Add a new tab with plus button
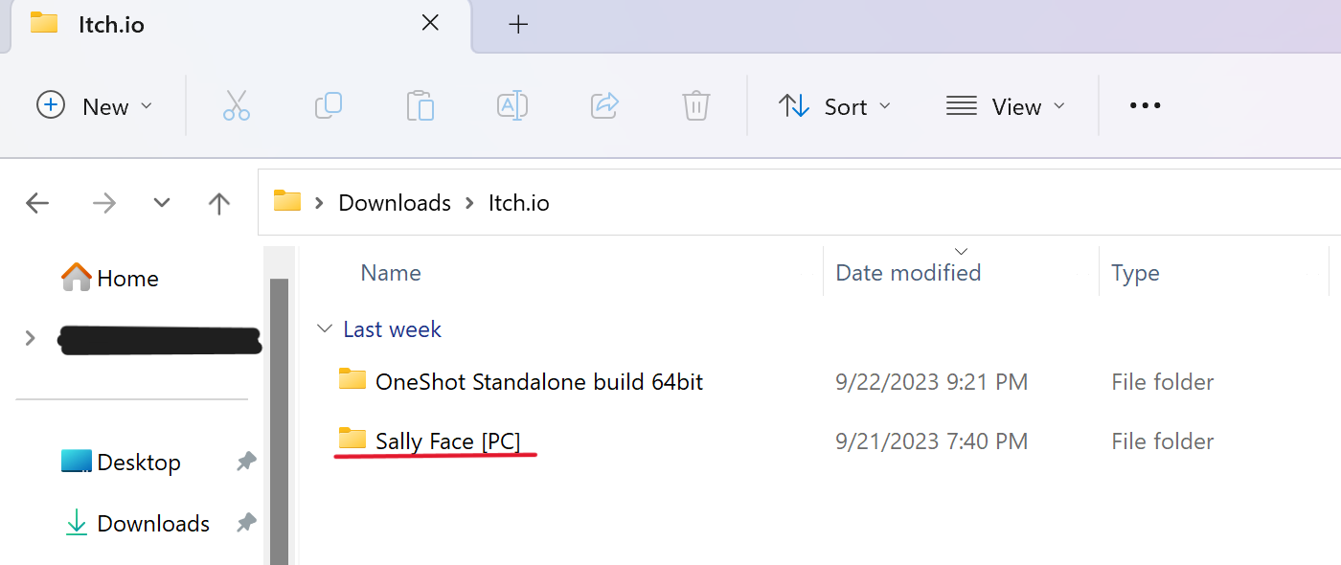 click(518, 25)
